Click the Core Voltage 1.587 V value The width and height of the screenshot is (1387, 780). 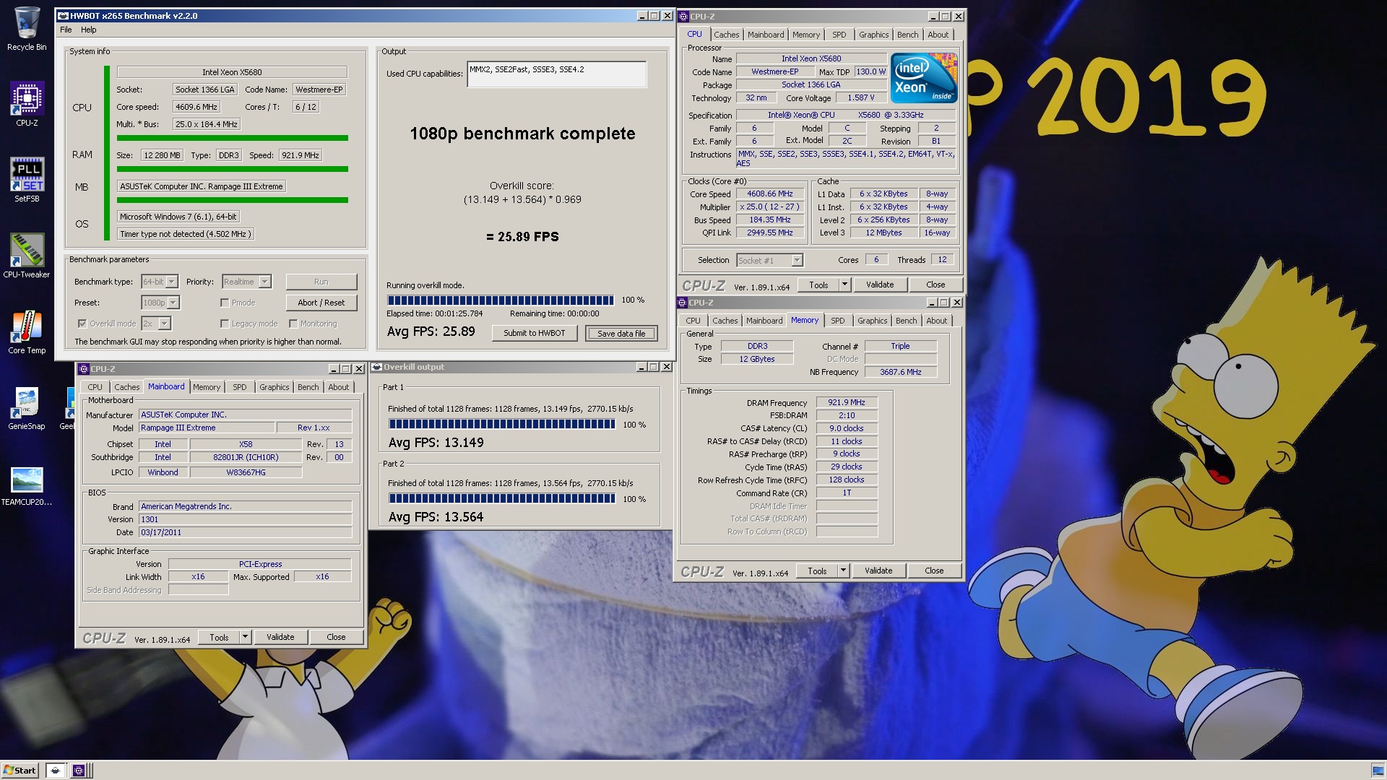point(861,97)
